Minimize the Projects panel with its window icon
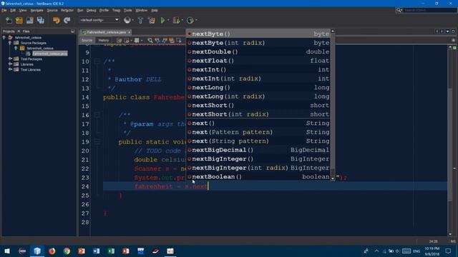Image resolution: width=458 pixels, height=257 pixels. 72,31
